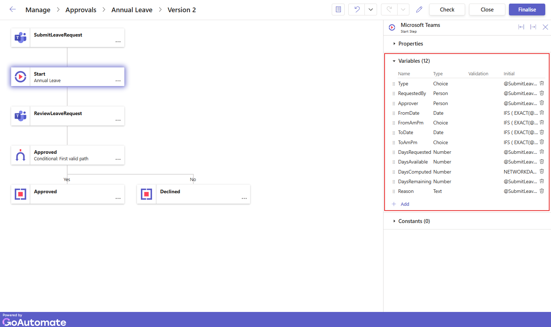Click the undo icon in toolbar

[357, 10]
